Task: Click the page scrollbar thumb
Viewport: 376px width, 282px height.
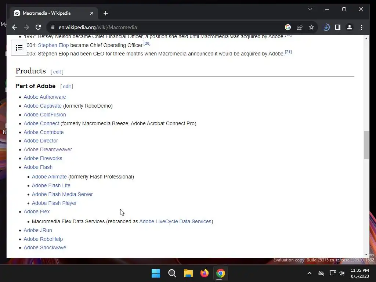Action: click(x=366, y=145)
